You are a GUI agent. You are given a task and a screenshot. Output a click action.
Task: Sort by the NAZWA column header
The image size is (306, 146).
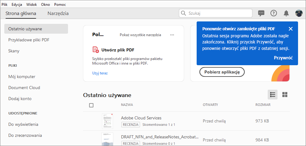(x=127, y=105)
